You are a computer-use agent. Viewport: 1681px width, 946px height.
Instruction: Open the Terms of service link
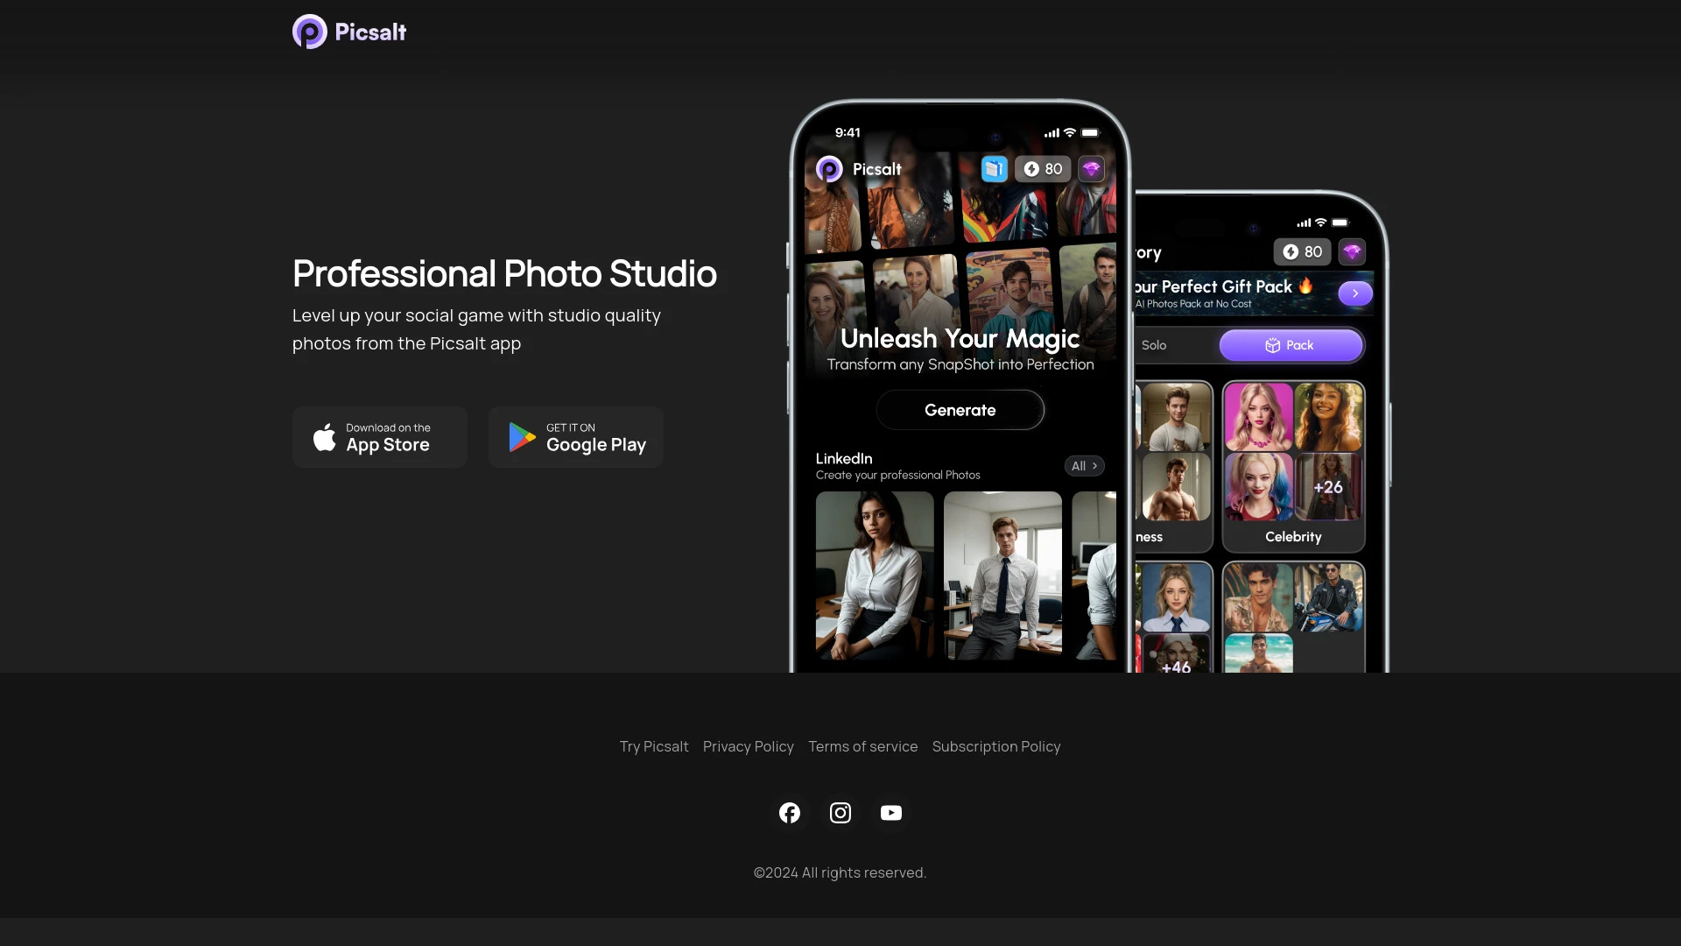862,746
